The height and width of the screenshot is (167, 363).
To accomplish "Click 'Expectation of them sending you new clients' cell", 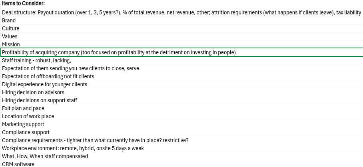I will (182, 68).
